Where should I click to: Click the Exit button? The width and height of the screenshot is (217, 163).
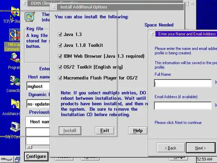click(105, 130)
